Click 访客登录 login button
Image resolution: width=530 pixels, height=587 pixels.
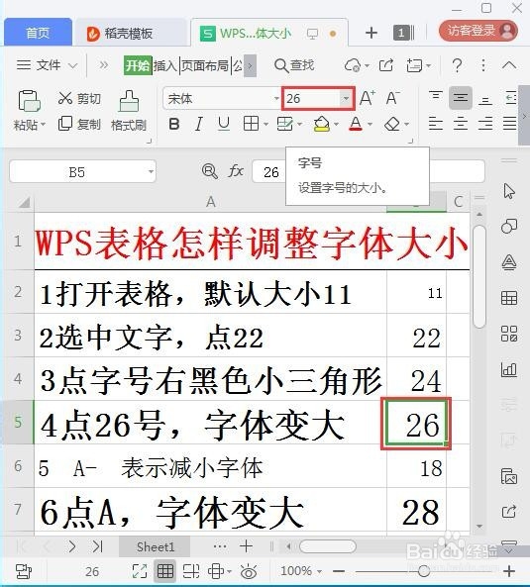478,31
